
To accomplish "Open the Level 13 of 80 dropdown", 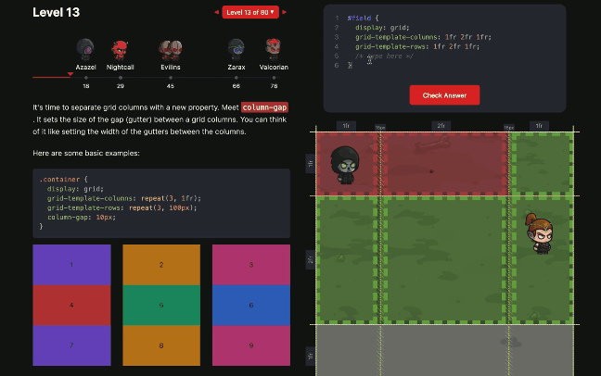I will pos(250,12).
